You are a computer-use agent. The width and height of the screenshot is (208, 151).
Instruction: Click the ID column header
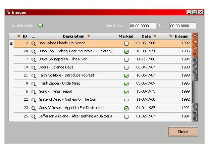25,36
